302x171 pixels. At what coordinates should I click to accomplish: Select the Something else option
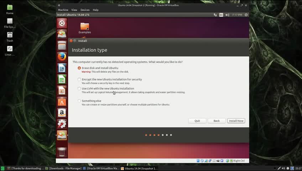pos(79,101)
